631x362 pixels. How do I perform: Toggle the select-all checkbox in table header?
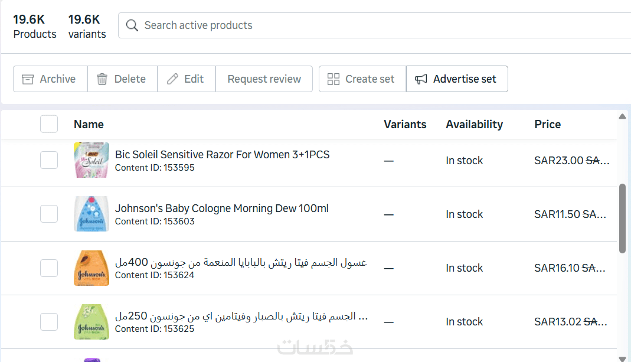49,124
